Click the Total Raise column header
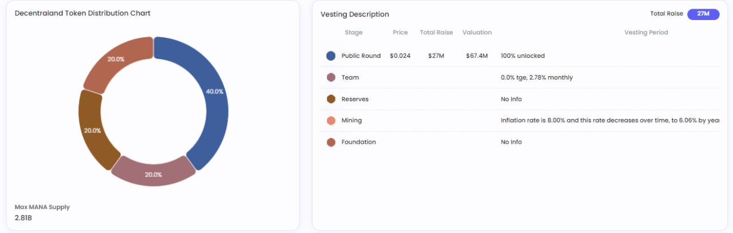This screenshot has height=233, width=733. 436,33
